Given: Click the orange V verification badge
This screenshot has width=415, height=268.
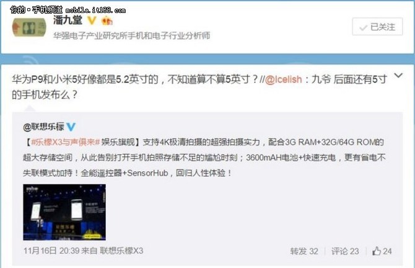Looking at the screenshot, I should point(92,20).
